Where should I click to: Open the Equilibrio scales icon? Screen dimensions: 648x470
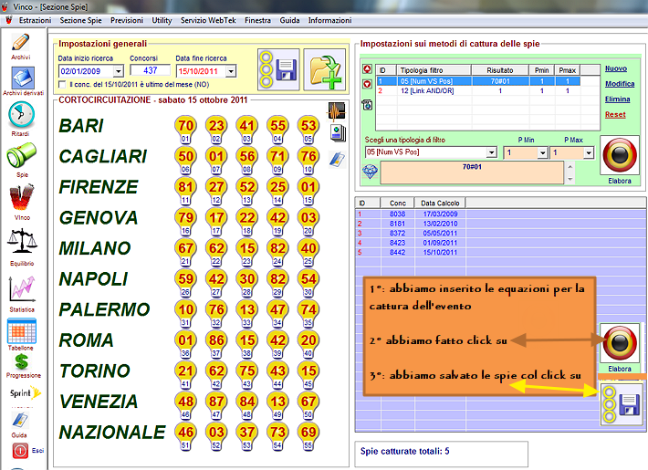point(20,244)
